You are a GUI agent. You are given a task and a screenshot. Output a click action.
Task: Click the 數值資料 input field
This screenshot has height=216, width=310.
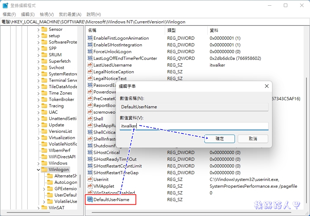click(x=194, y=126)
